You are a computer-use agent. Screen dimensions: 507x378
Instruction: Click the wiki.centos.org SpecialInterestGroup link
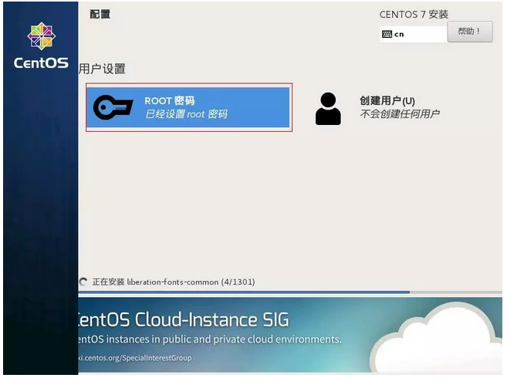pyautogui.click(x=135, y=358)
